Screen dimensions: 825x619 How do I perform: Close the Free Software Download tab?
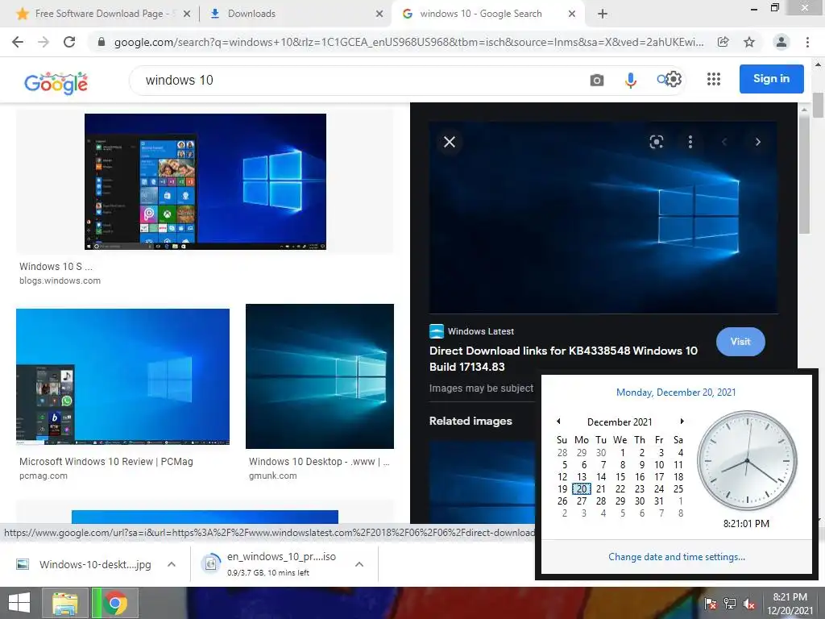point(187,14)
